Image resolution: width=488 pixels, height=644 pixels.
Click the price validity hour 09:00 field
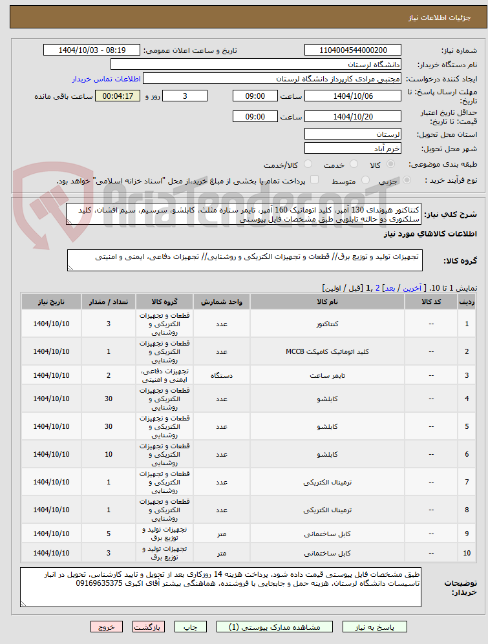coord(255,116)
